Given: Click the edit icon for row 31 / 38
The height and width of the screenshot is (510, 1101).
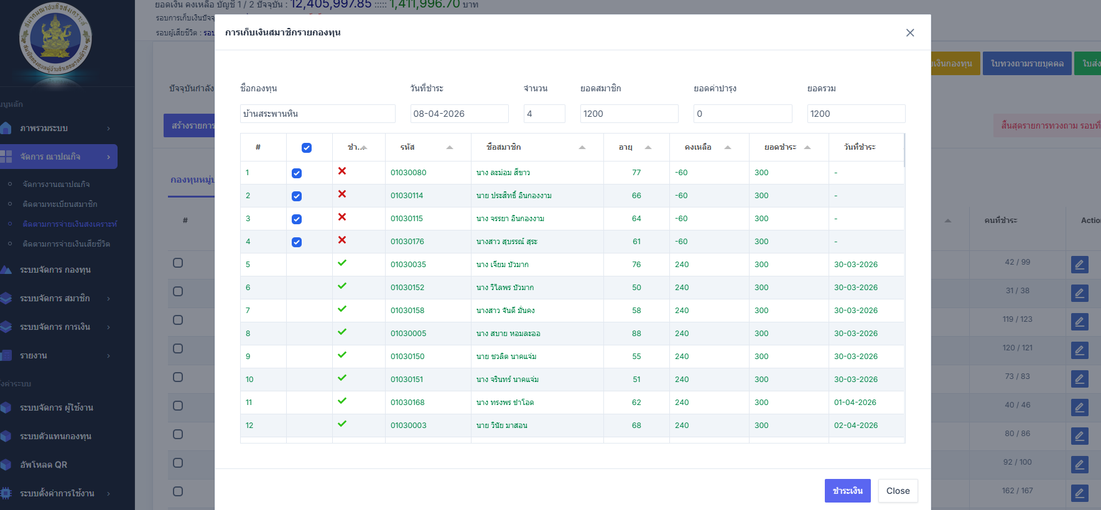Looking at the screenshot, I should 1080,293.
